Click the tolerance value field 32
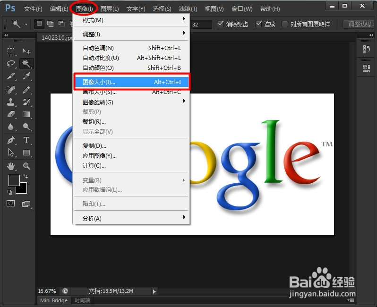This screenshot has width=377, height=307. click(201, 24)
